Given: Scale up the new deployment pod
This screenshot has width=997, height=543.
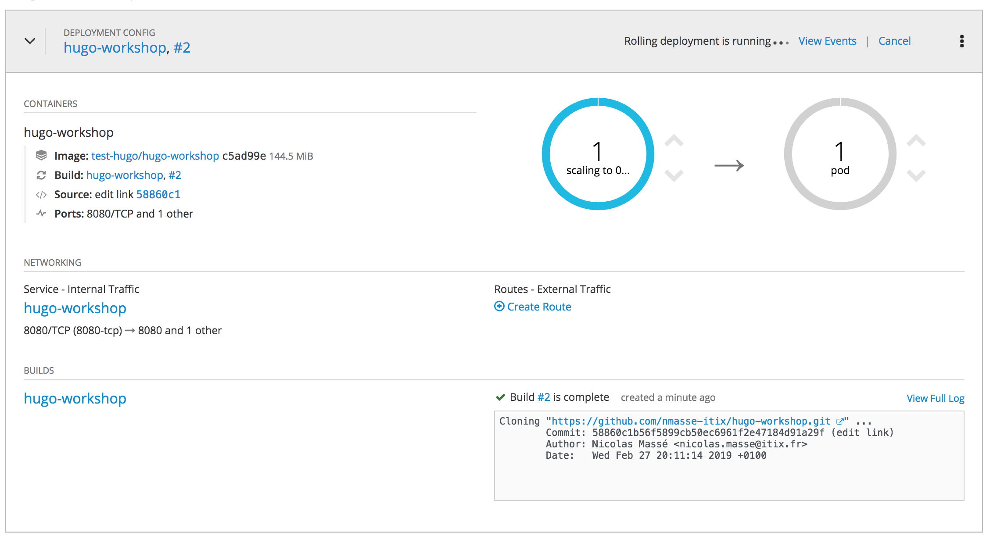Looking at the screenshot, I should click(916, 141).
